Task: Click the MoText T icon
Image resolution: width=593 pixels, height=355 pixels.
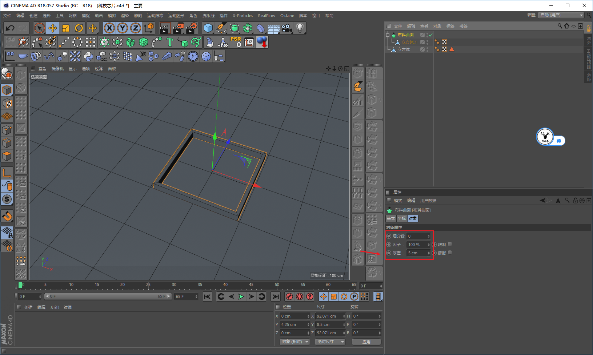Action: coord(170,42)
